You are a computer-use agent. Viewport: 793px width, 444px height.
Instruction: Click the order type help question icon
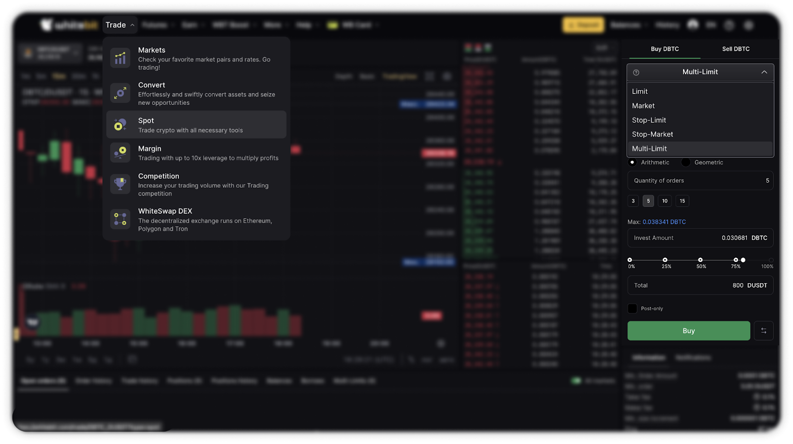(636, 72)
